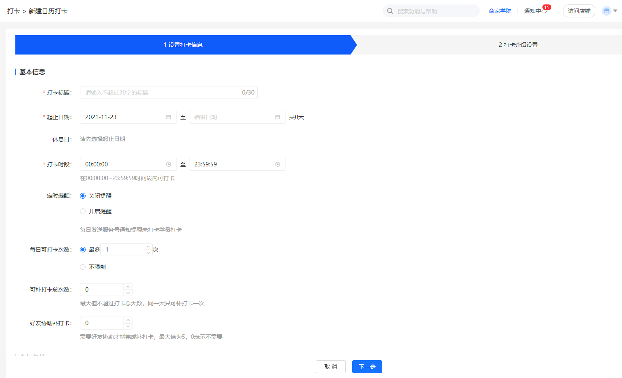The width and height of the screenshot is (622, 378).
Task: Go to step 1 设置打卡信息
Action: (x=183, y=45)
